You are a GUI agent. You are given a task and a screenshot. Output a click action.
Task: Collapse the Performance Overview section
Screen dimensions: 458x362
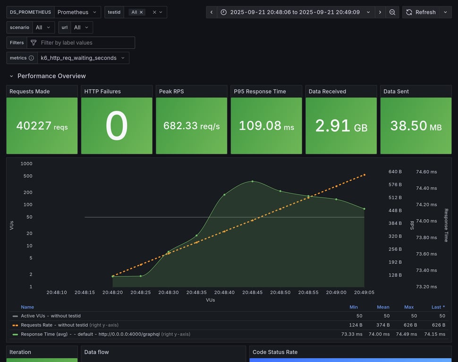pyautogui.click(x=12, y=76)
